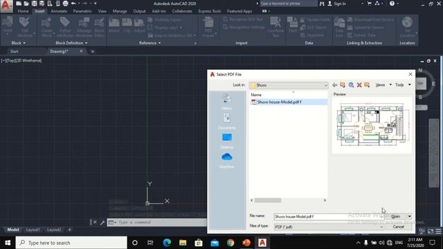Click the keyword search box in title bar
This screenshot has height=249, width=443.
(x=288, y=3)
